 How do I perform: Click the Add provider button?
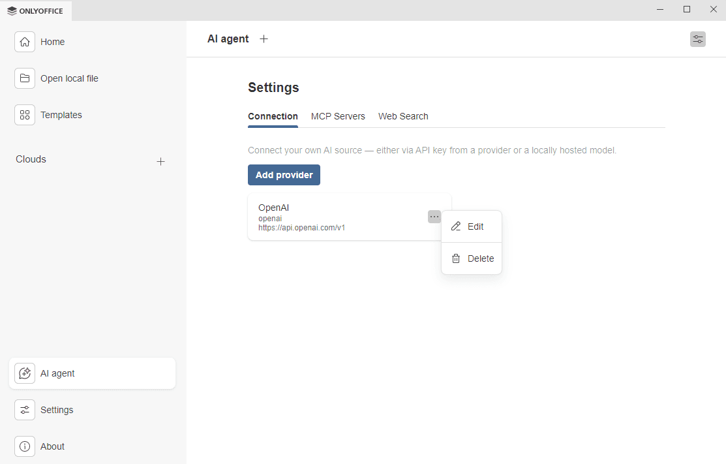(284, 175)
